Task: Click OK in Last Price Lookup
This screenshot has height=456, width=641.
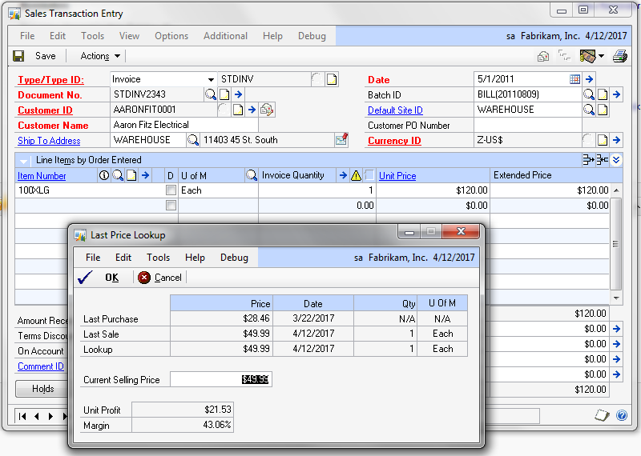Action: [x=99, y=278]
